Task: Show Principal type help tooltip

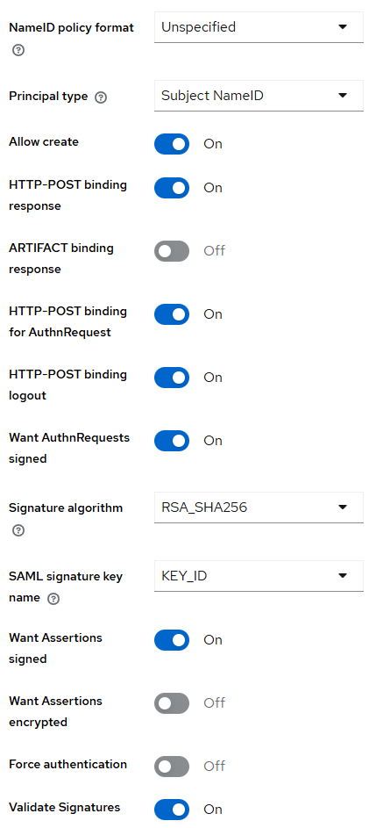Action: 100,97
